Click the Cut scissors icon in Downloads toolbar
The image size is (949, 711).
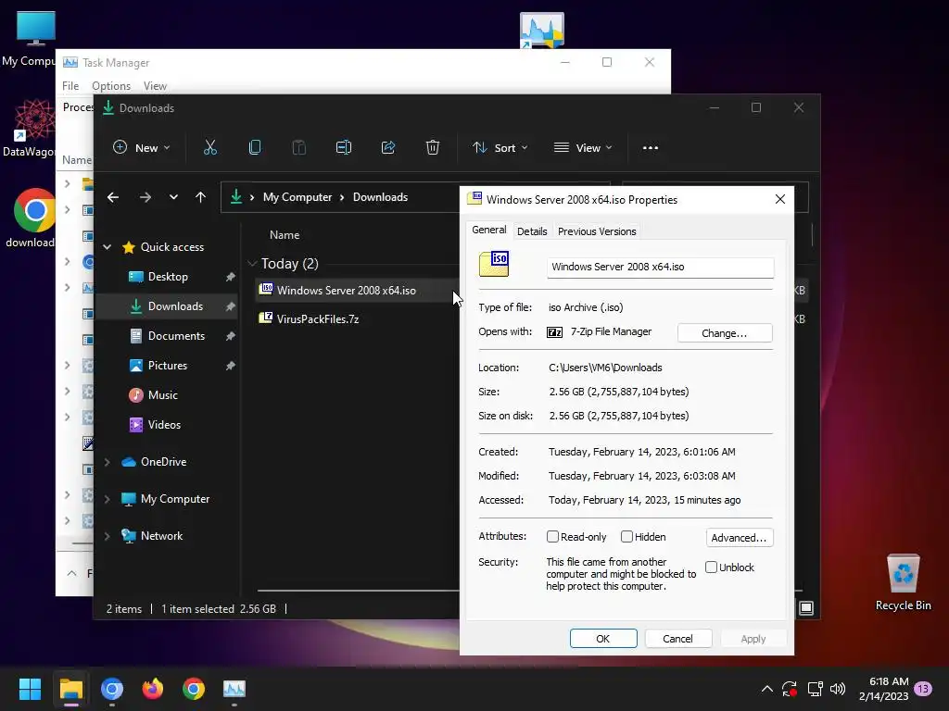tap(210, 147)
